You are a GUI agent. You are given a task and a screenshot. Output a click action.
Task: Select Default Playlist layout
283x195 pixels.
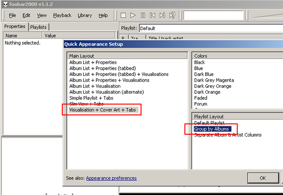pyautogui.click(x=209, y=123)
